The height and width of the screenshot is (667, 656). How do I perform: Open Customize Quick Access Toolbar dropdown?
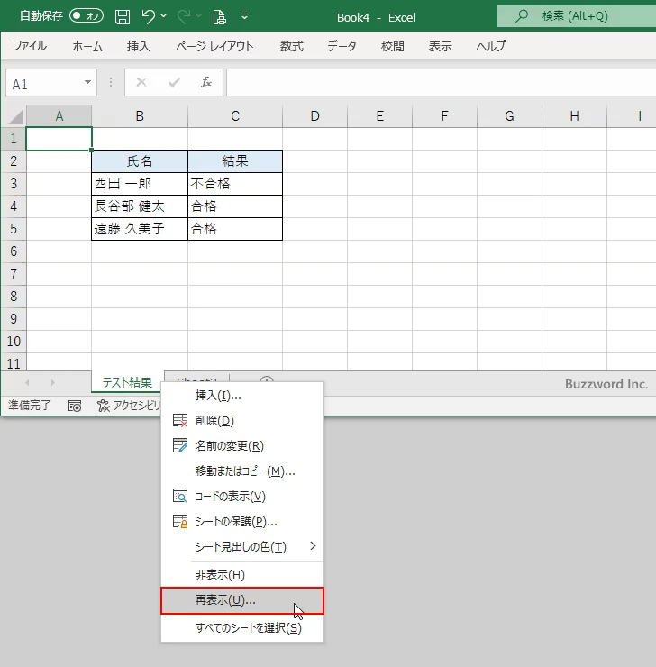pos(244,16)
